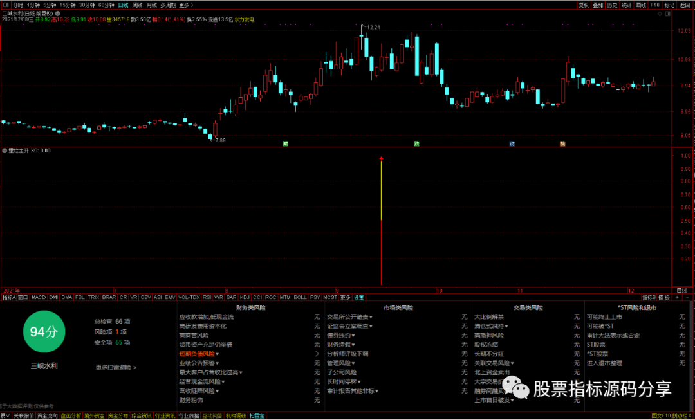Open the 综合资讯 bottom tab
The image size is (695, 420).
click(142, 416)
